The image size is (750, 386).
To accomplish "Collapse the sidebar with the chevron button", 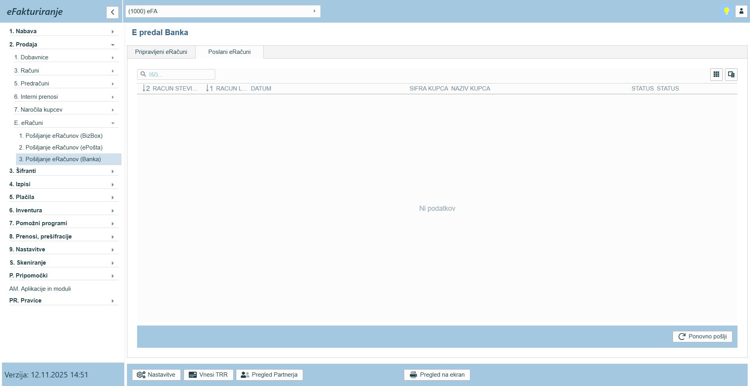I will (x=112, y=12).
